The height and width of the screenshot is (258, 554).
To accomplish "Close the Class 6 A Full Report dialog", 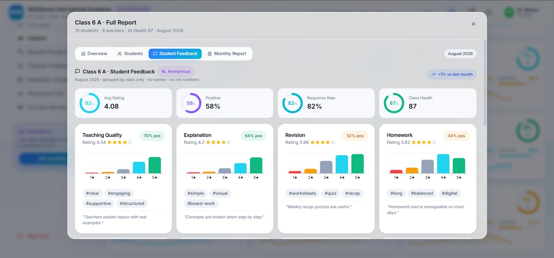I will click(473, 24).
